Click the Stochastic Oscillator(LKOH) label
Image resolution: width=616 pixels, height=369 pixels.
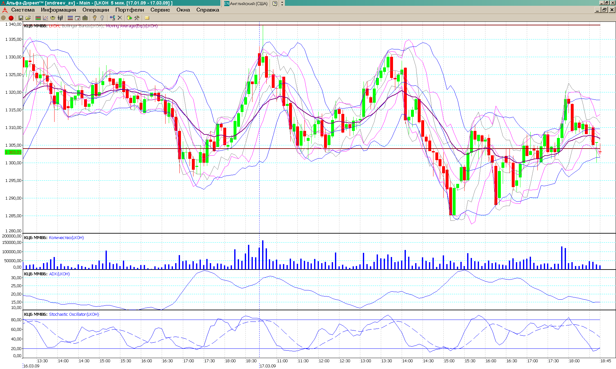pyautogui.click(x=74, y=314)
